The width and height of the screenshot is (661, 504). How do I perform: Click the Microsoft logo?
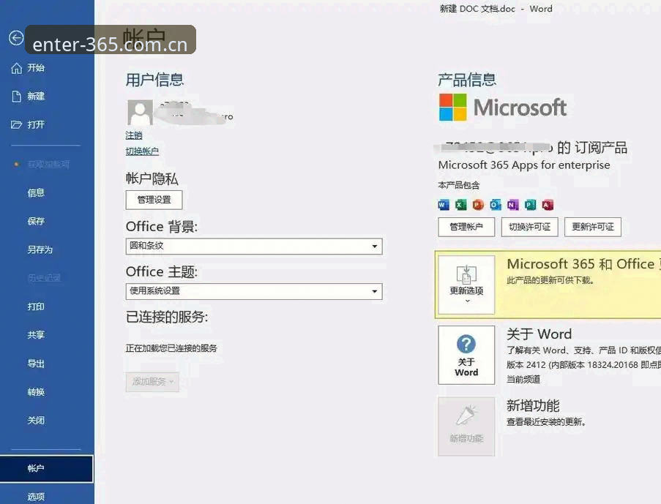[502, 108]
